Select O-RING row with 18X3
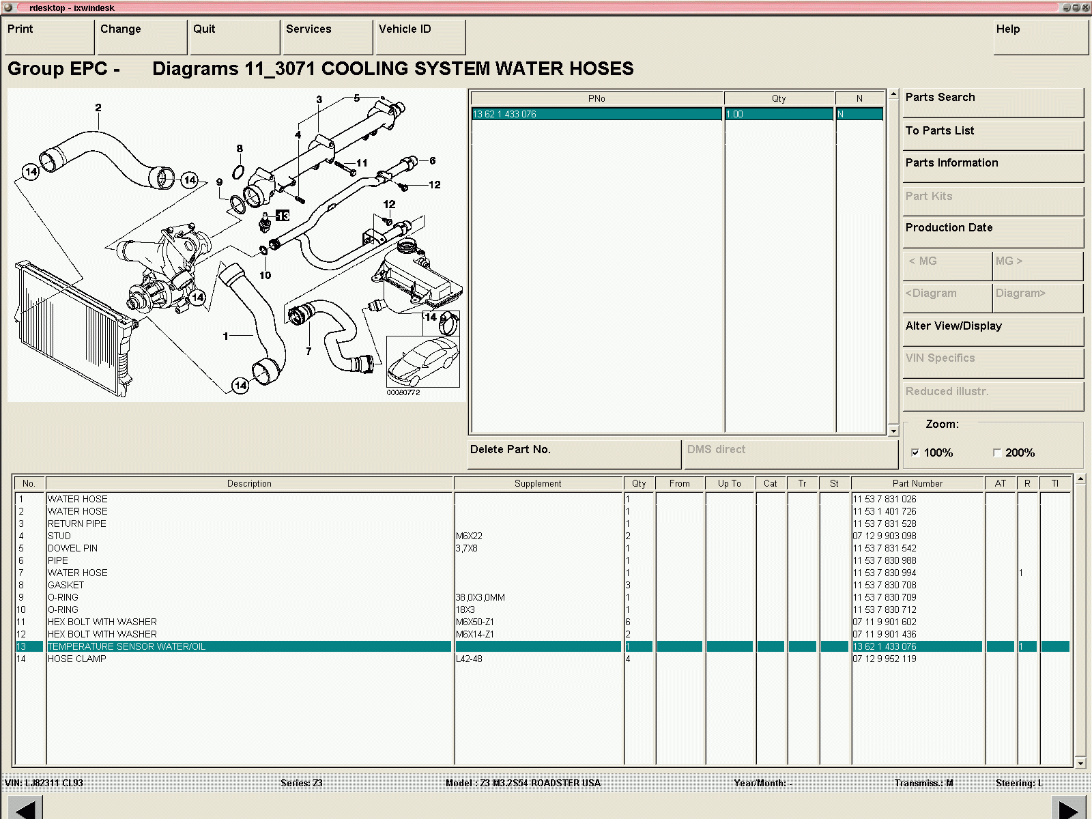The height and width of the screenshot is (819, 1092). click(543, 609)
